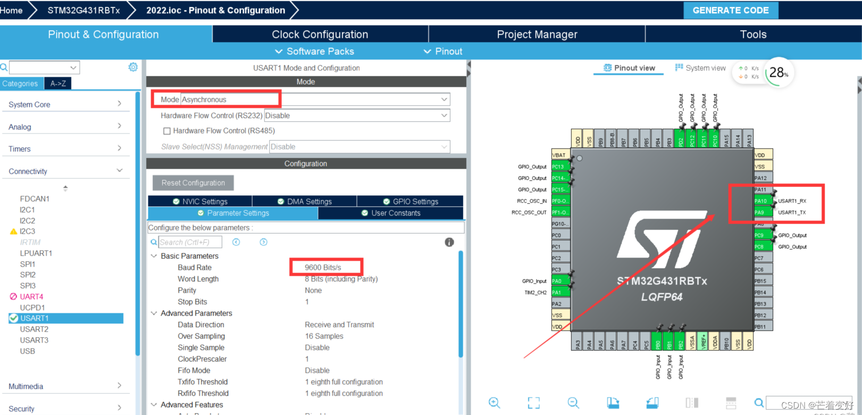
Task: Click the USART1 enabled check icon
Action: pyautogui.click(x=14, y=318)
